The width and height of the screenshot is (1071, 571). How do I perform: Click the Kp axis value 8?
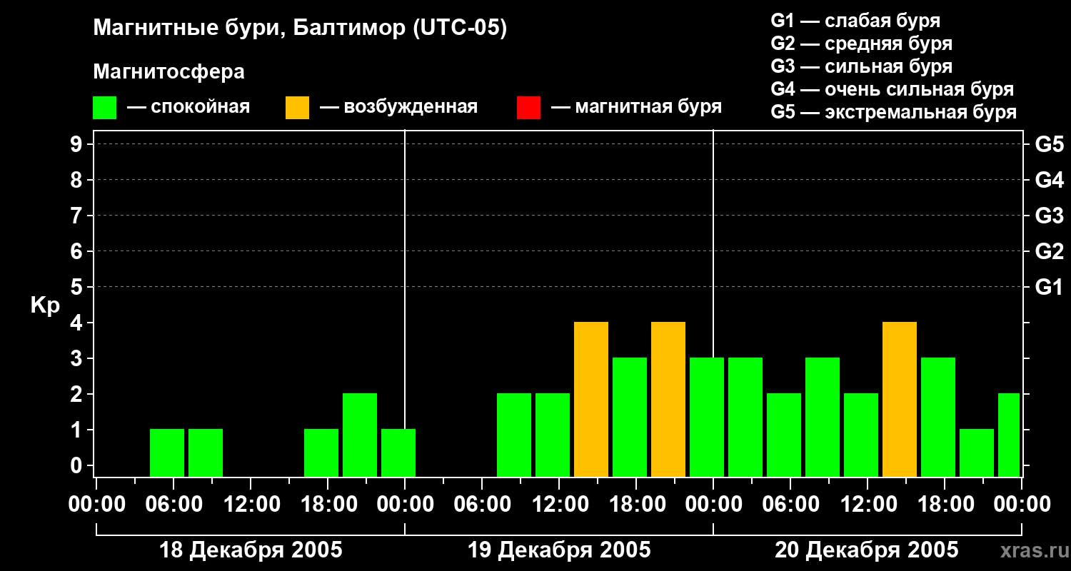(x=78, y=180)
